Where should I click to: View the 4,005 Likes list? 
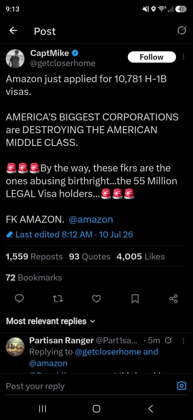pos(140,257)
